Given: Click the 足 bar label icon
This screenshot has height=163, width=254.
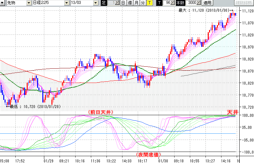Looking at the screenshot, I should point(104,3).
